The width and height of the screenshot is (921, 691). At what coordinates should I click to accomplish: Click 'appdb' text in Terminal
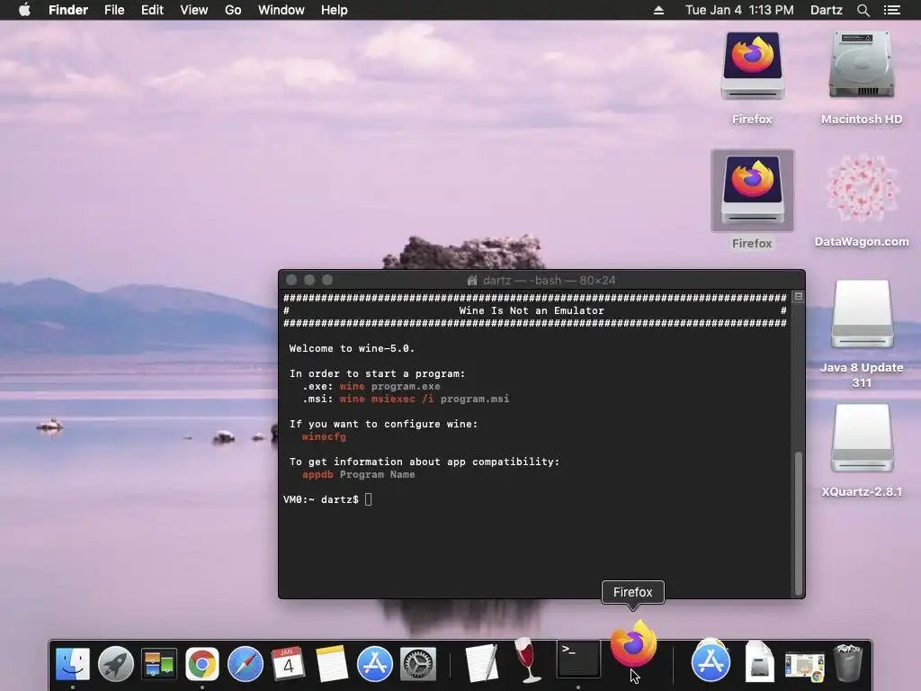[317, 475]
